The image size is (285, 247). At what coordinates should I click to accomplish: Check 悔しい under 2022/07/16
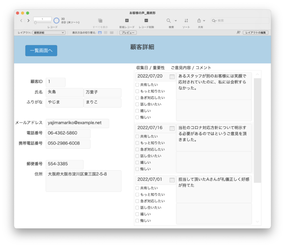(x=137, y=169)
